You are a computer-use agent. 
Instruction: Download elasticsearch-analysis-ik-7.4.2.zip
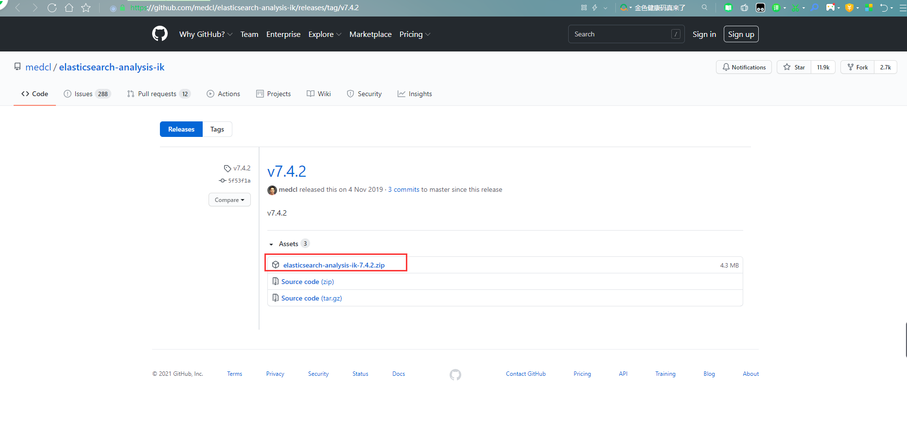334,265
